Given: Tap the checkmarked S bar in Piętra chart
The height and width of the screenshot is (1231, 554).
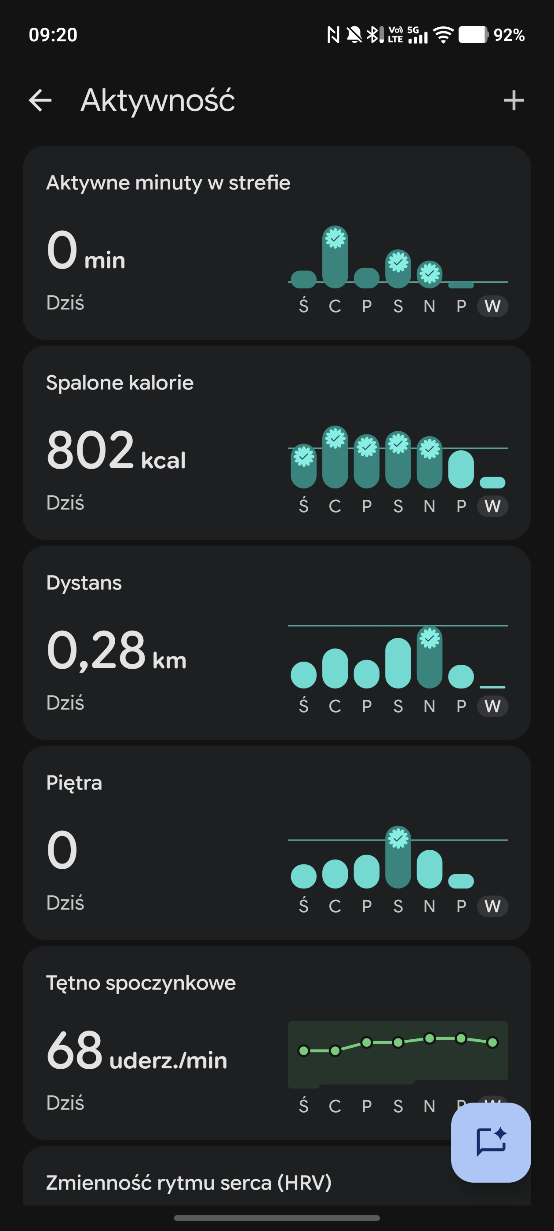Looking at the screenshot, I should [x=398, y=857].
